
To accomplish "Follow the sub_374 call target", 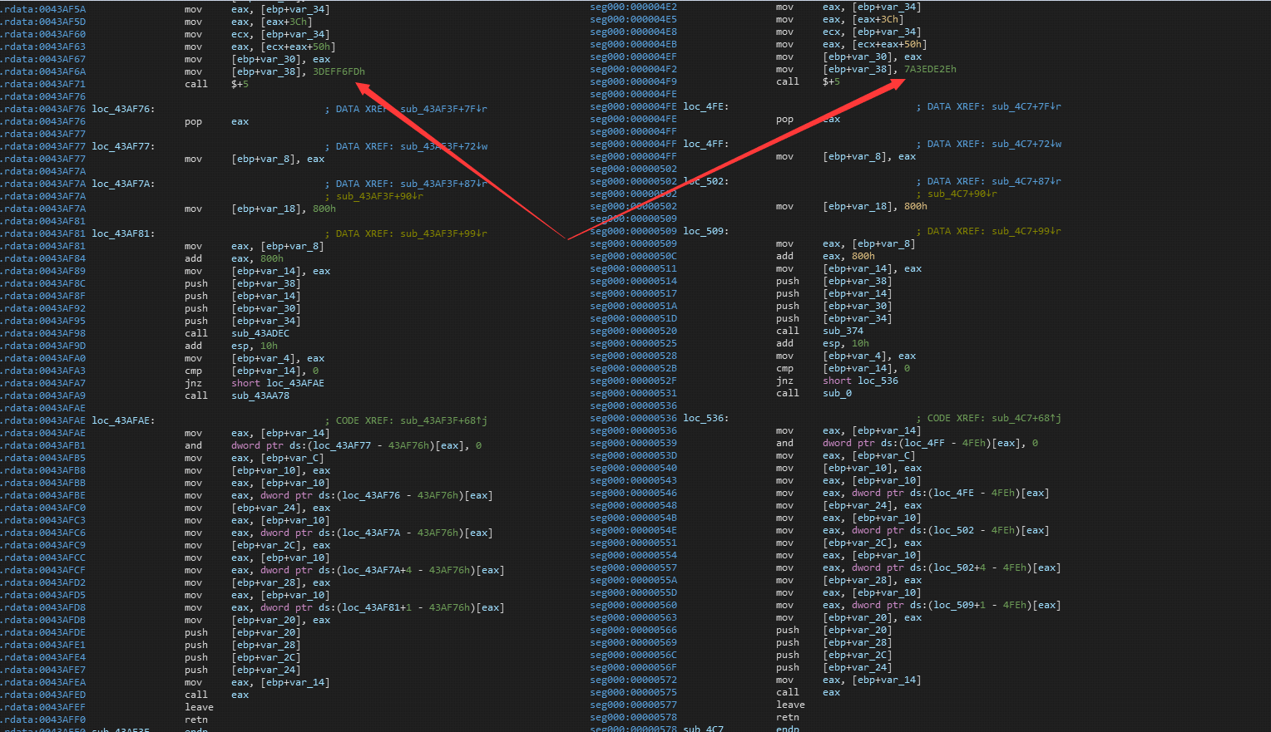I will tap(843, 331).
